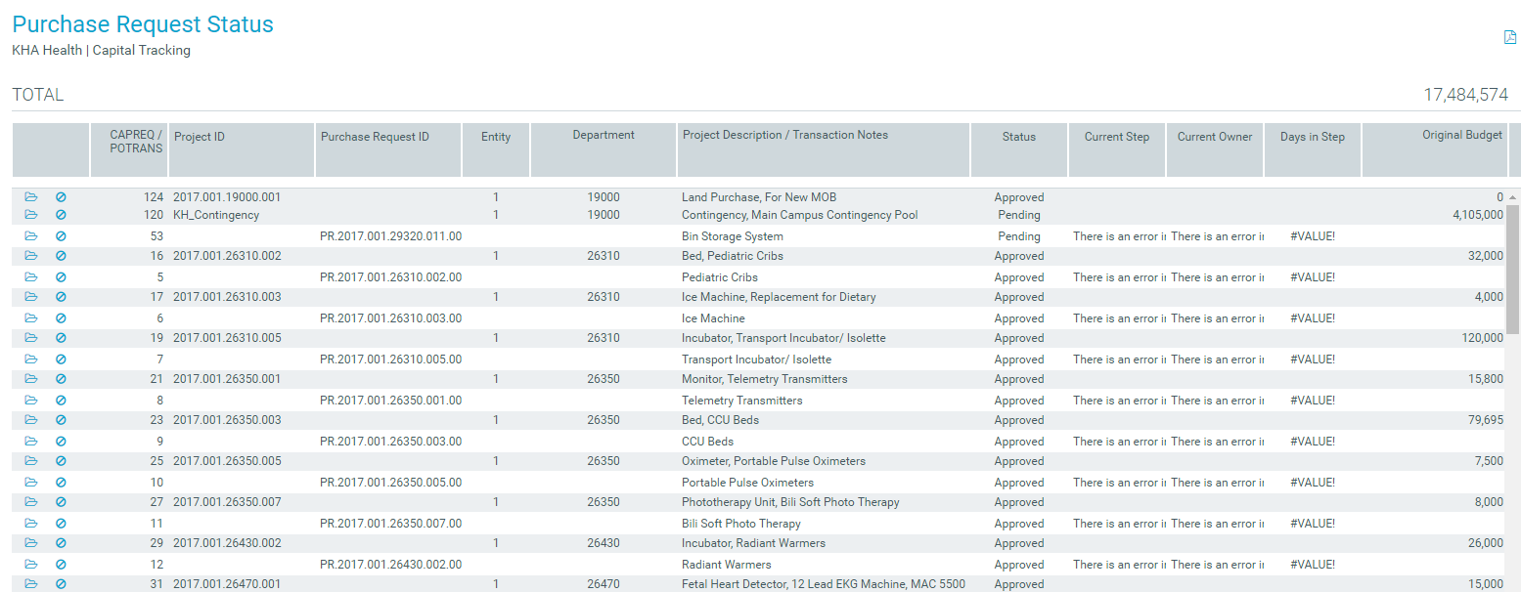Click CAPREQ number 124
The width and height of the screenshot is (1521, 592).
[154, 197]
